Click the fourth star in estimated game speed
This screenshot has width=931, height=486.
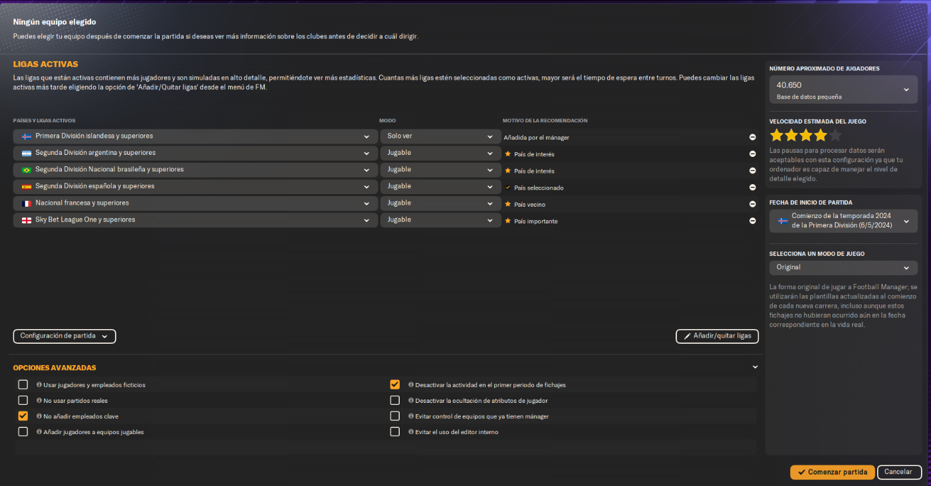[821, 136]
